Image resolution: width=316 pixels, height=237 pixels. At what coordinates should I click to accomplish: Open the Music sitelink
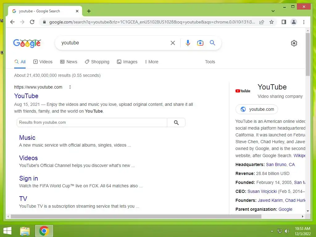[x=27, y=138]
